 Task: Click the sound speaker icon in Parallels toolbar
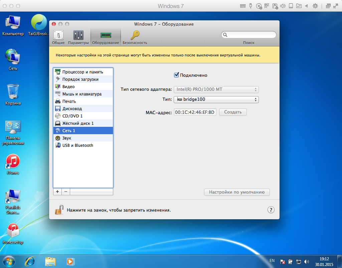pos(283,6)
